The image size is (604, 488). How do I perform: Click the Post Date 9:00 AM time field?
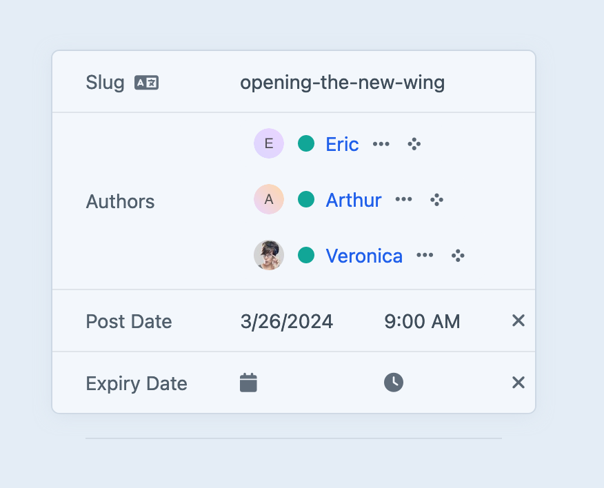tap(422, 321)
